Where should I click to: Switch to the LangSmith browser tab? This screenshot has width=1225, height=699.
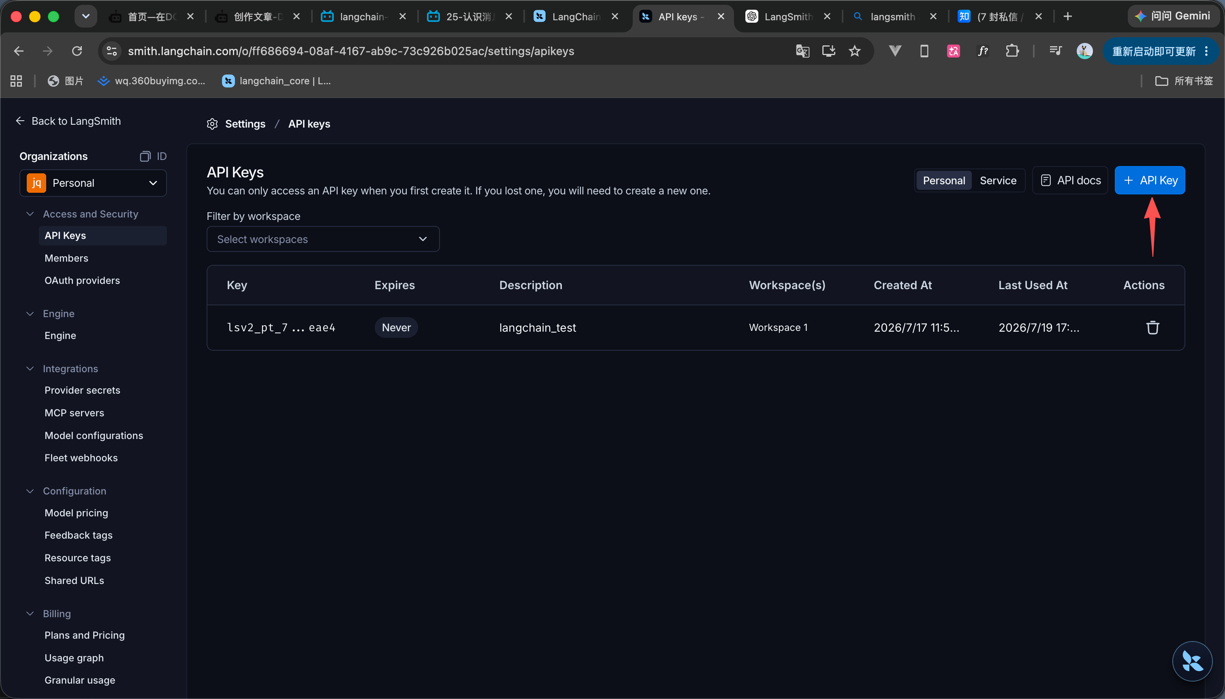(787, 17)
